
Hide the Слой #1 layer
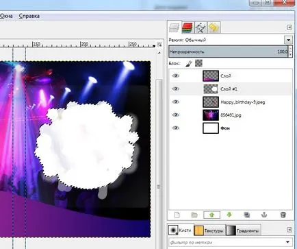tap(175, 88)
